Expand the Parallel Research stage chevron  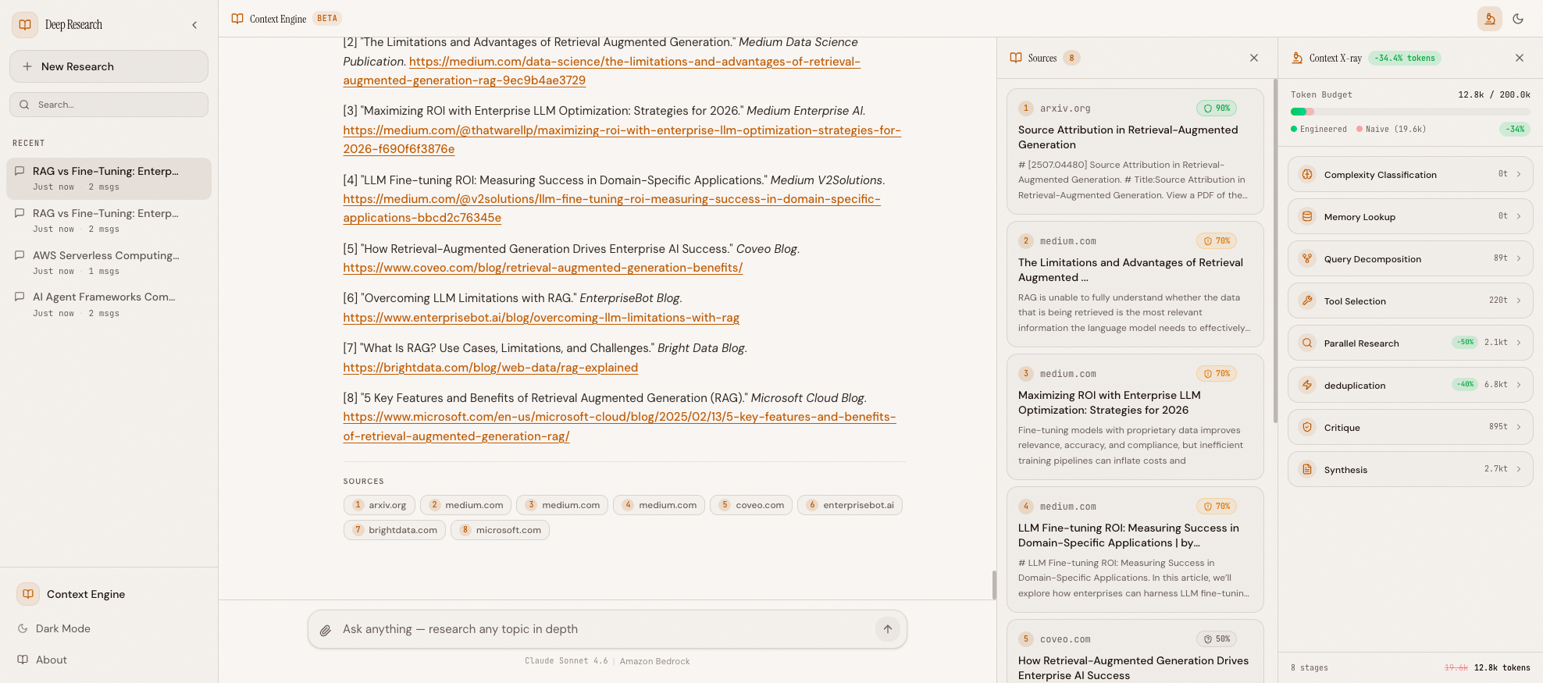tap(1519, 343)
